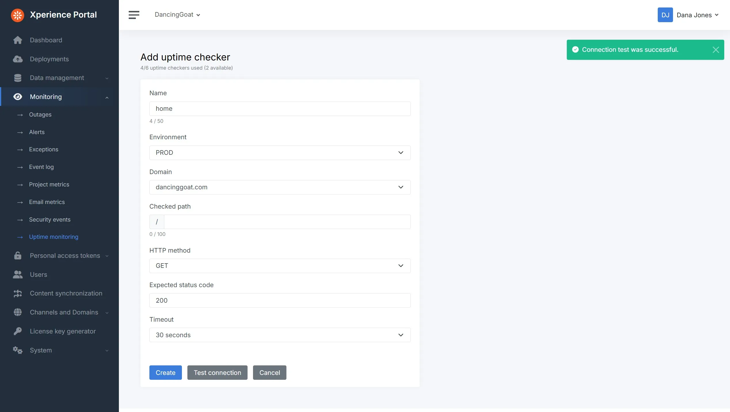Open the Domain dropdown

(x=280, y=187)
